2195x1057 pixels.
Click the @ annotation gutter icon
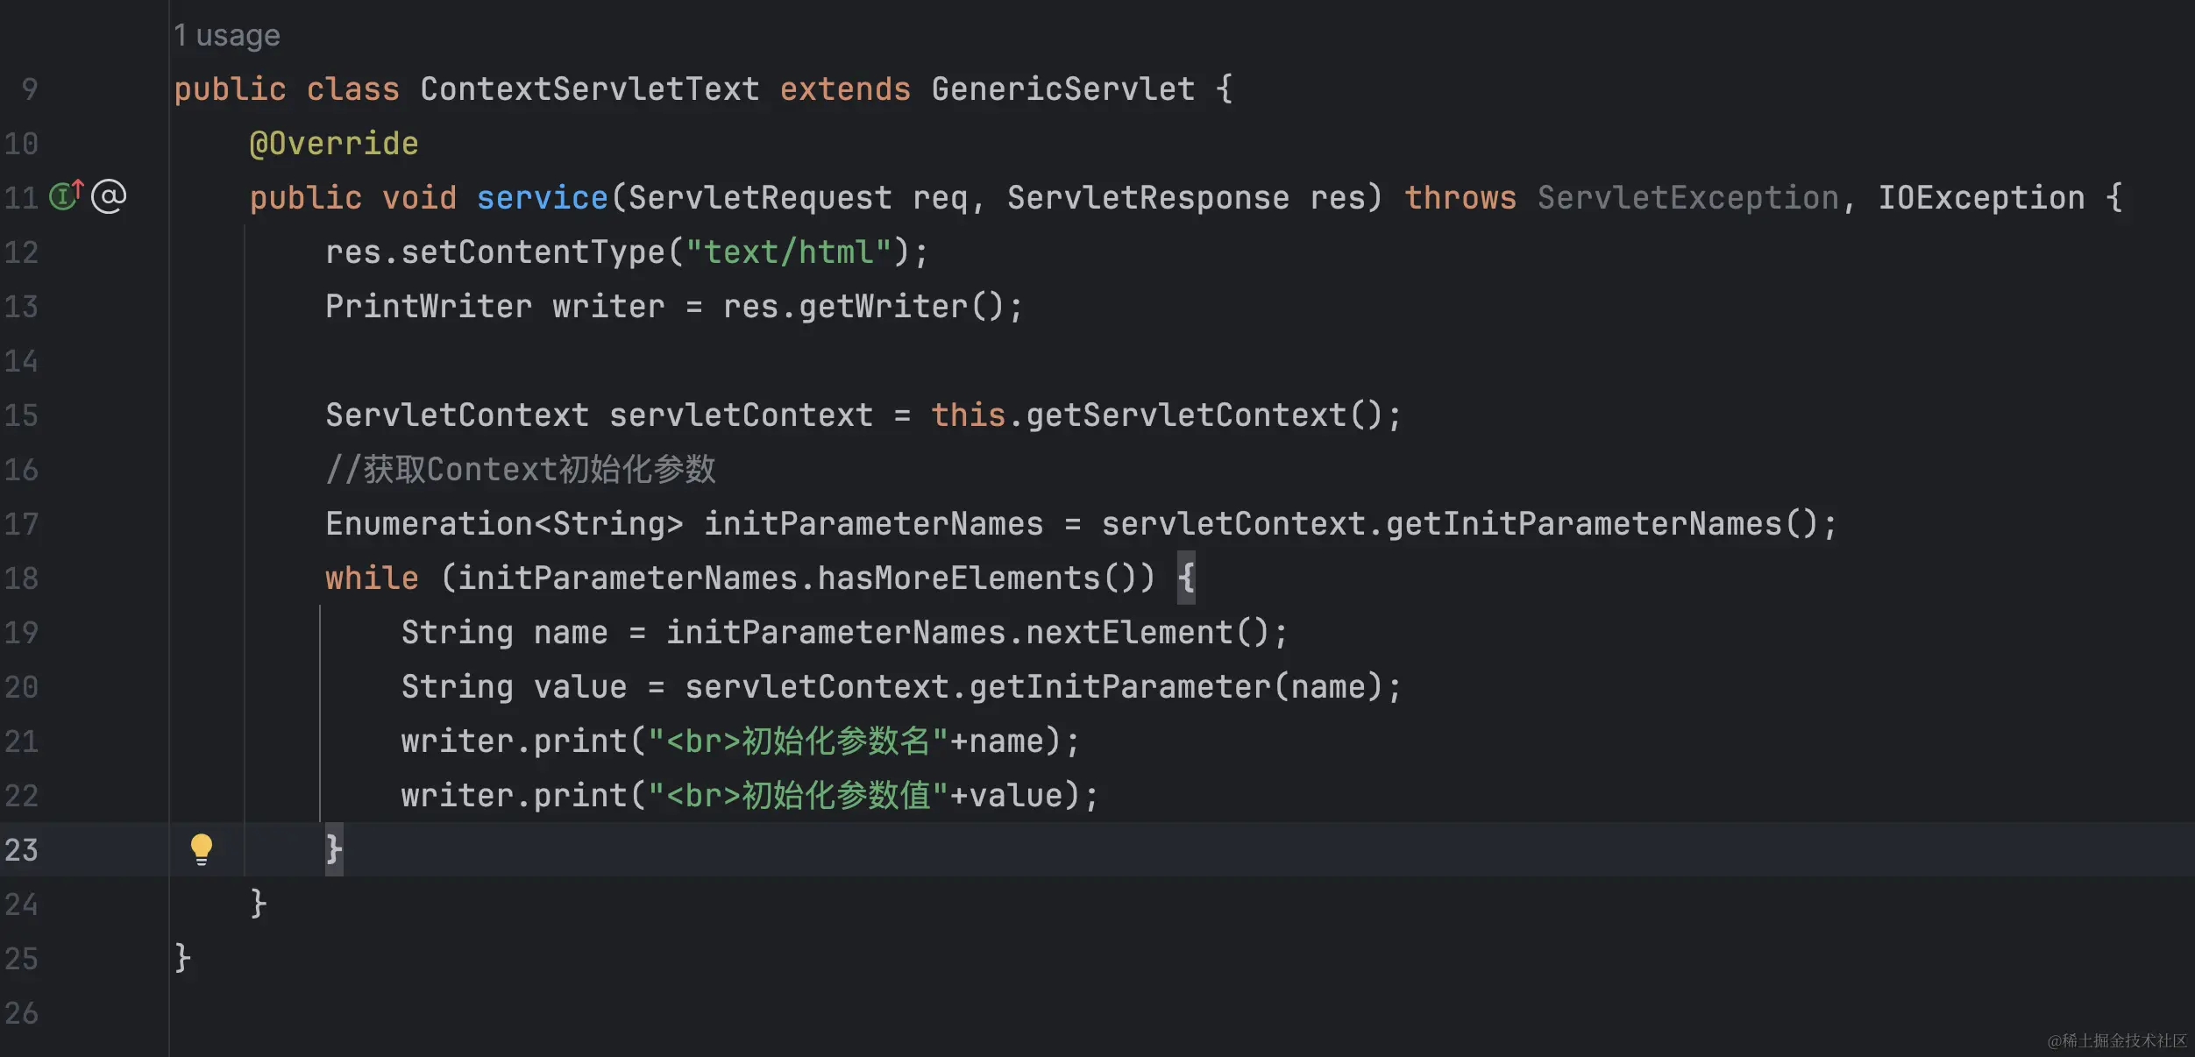[x=110, y=196]
